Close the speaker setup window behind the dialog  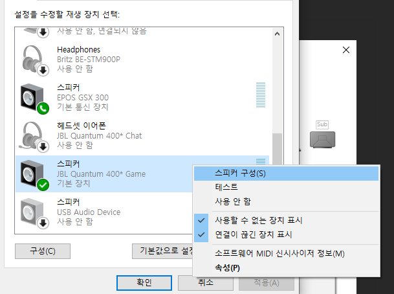click(346, 50)
